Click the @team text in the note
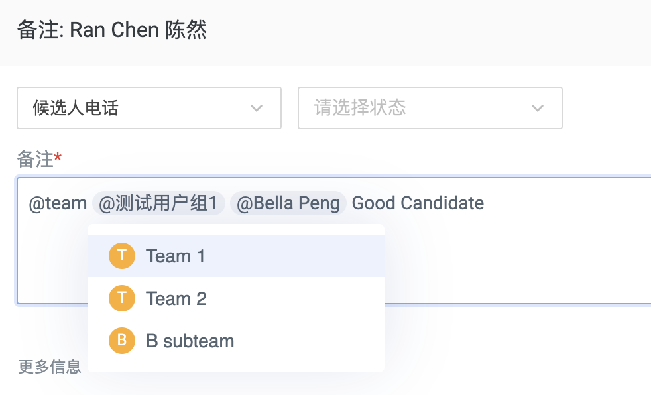 click(58, 203)
